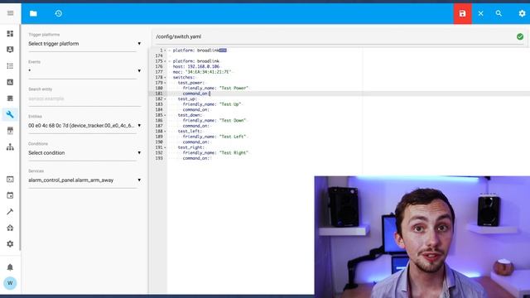Open the Map sidebar icon
The height and width of the screenshot is (298, 530).
(10, 50)
